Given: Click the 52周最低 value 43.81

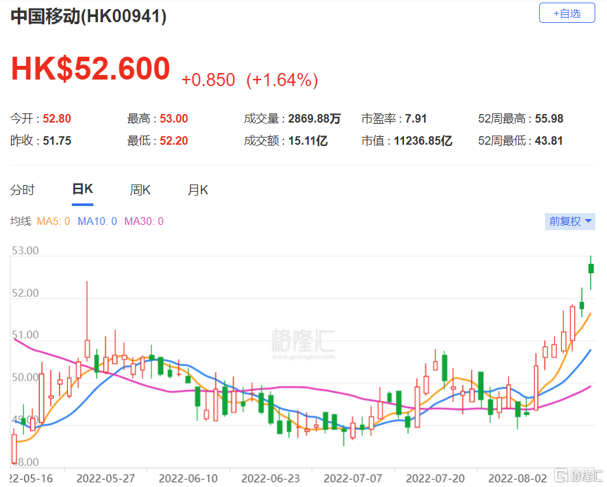Looking at the screenshot, I should pos(548,140).
